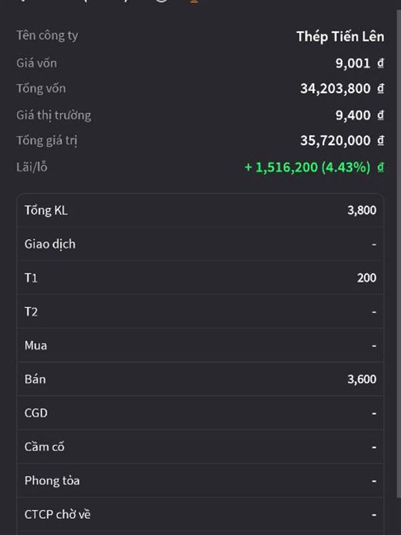This screenshot has height=535, width=401.
Task: Select the Tổng KL row
Action: click(200, 210)
